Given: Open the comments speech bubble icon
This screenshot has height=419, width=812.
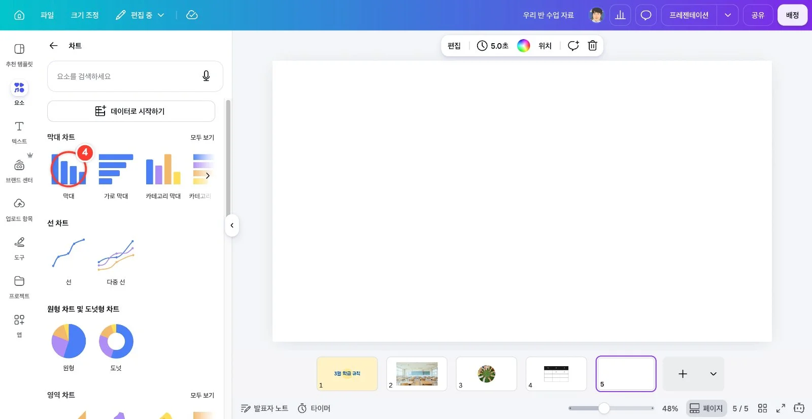Looking at the screenshot, I should [x=646, y=15].
